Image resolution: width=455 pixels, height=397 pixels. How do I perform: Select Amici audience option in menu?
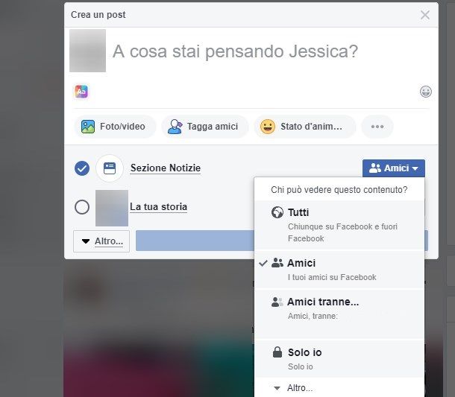pos(339,270)
